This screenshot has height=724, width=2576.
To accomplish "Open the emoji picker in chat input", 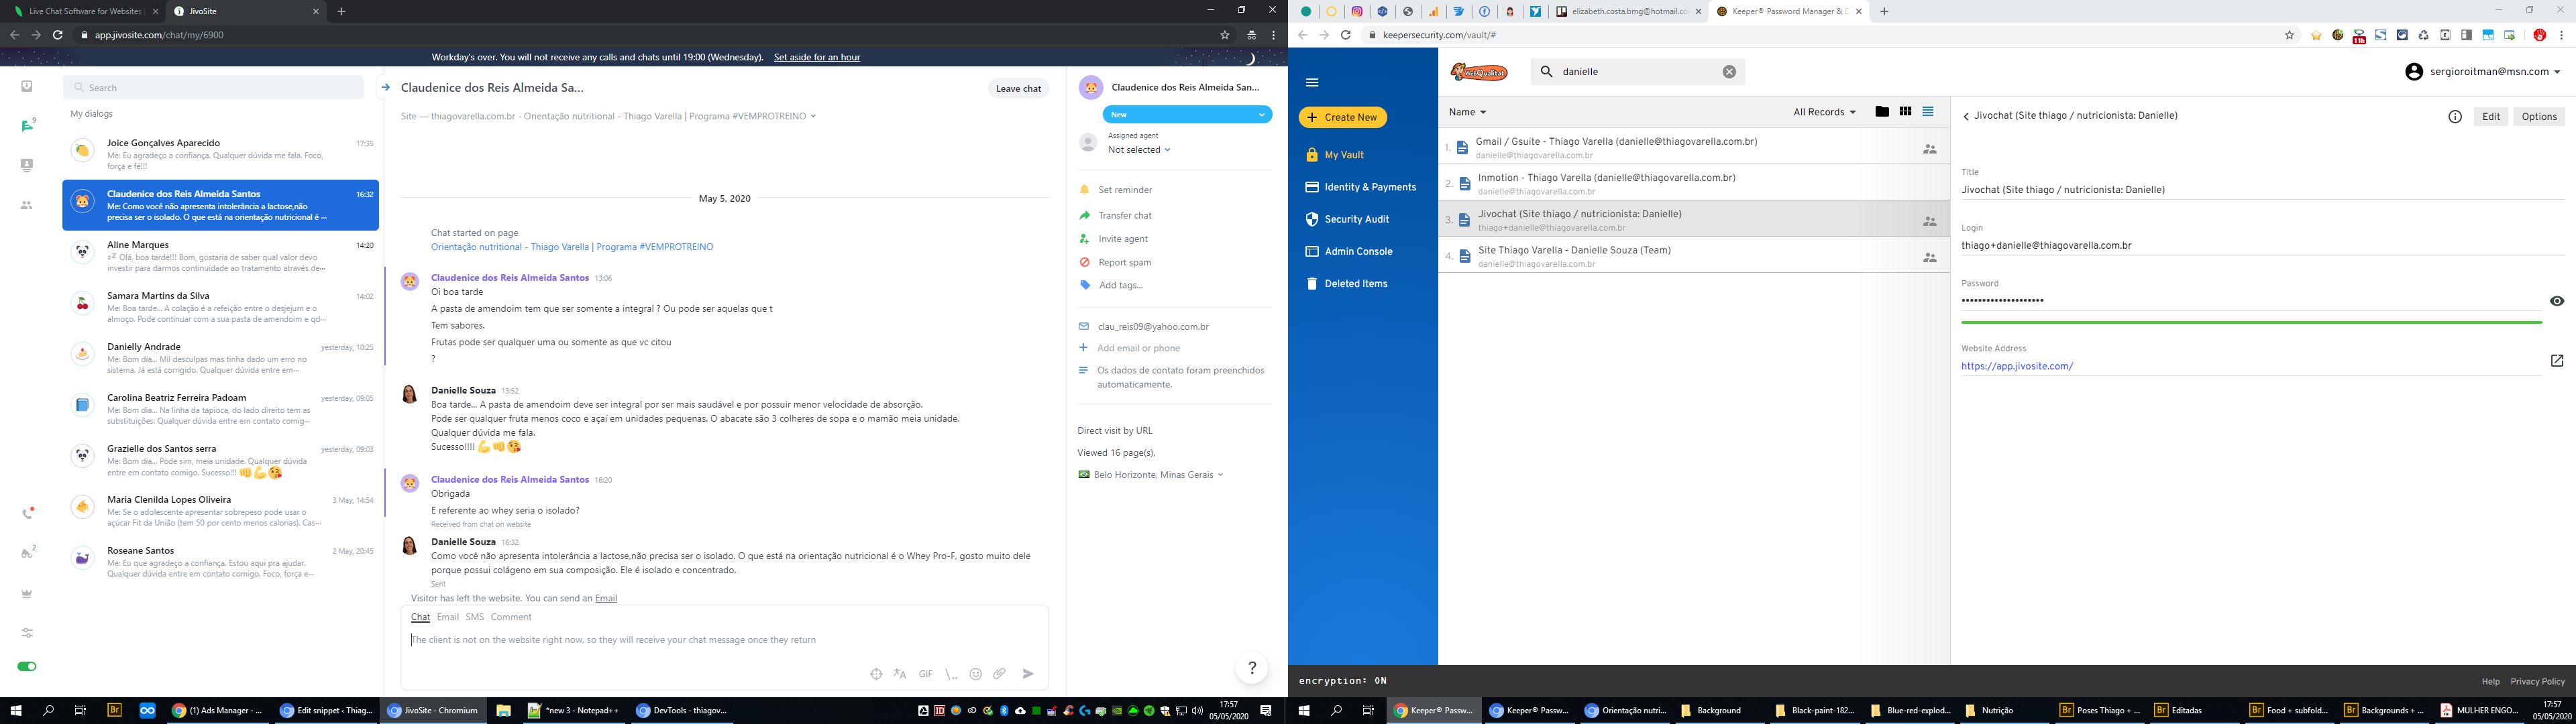I will [x=975, y=674].
